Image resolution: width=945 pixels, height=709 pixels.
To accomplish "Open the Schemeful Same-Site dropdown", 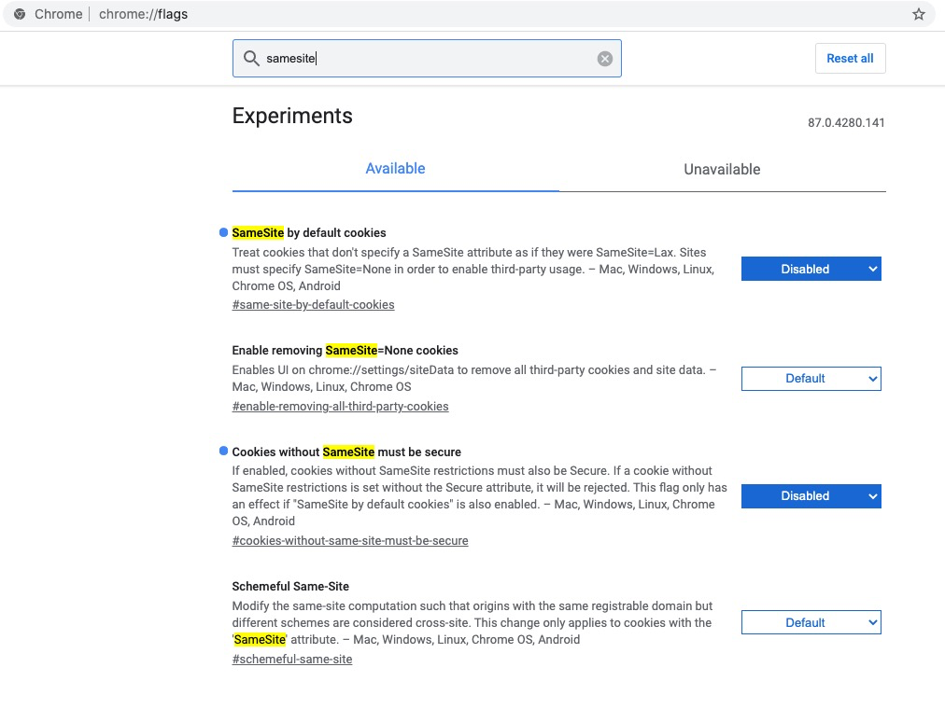I will [x=811, y=622].
